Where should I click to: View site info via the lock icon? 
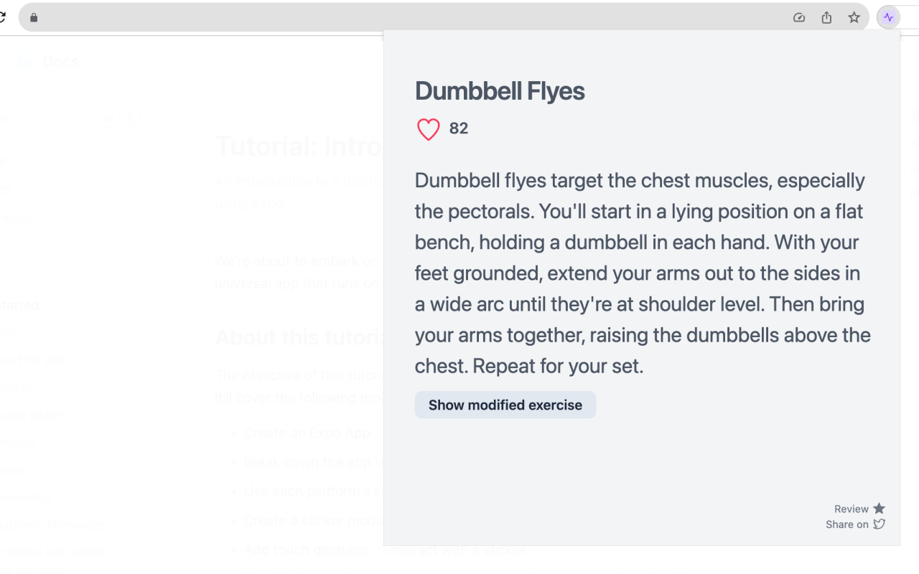point(33,18)
